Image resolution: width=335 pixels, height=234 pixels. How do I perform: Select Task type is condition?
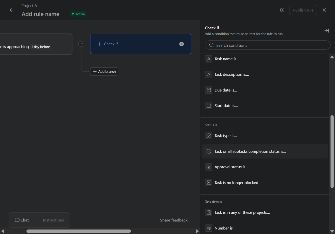[x=265, y=136]
